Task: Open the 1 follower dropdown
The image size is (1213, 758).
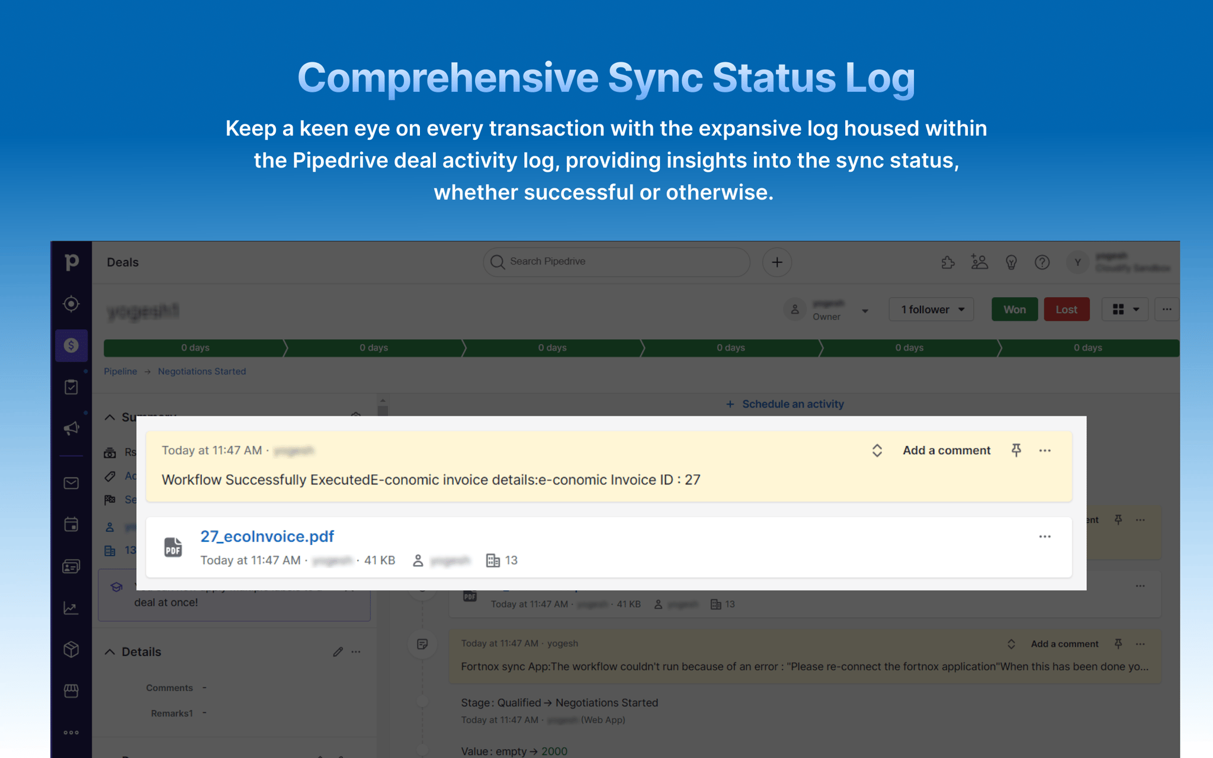Action: [930, 309]
